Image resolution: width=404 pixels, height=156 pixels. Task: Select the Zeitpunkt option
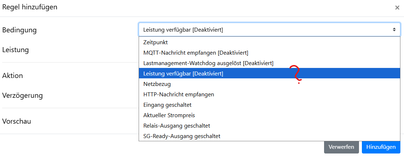pyautogui.click(x=156, y=42)
